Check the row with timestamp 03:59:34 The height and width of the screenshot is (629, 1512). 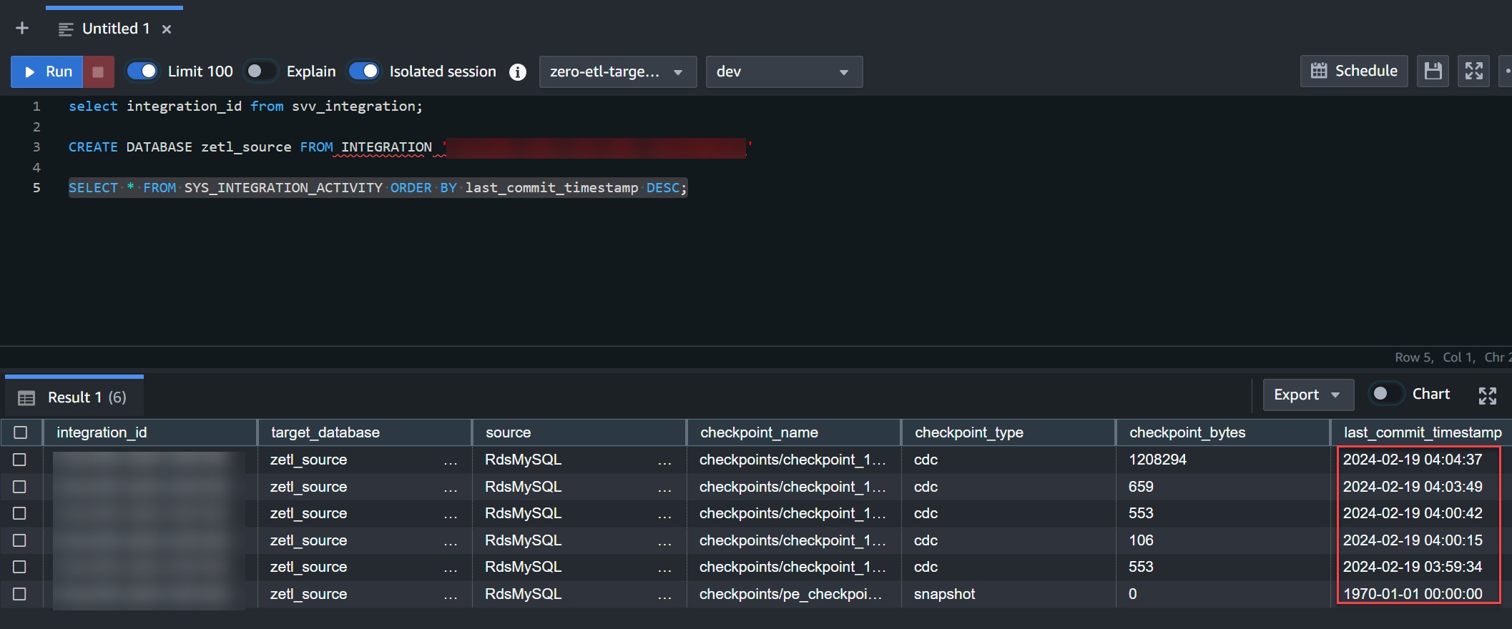click(20, 567)
